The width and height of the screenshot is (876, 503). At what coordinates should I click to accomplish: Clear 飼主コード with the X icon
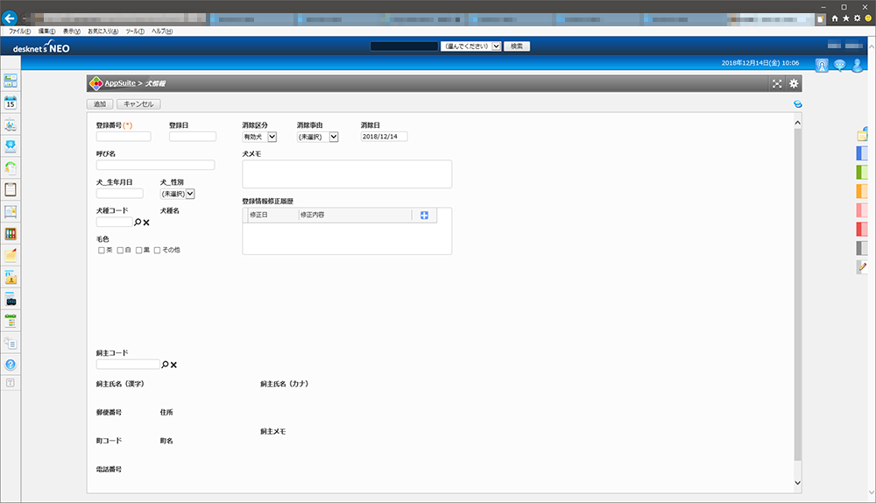click(x=173, y=365)
